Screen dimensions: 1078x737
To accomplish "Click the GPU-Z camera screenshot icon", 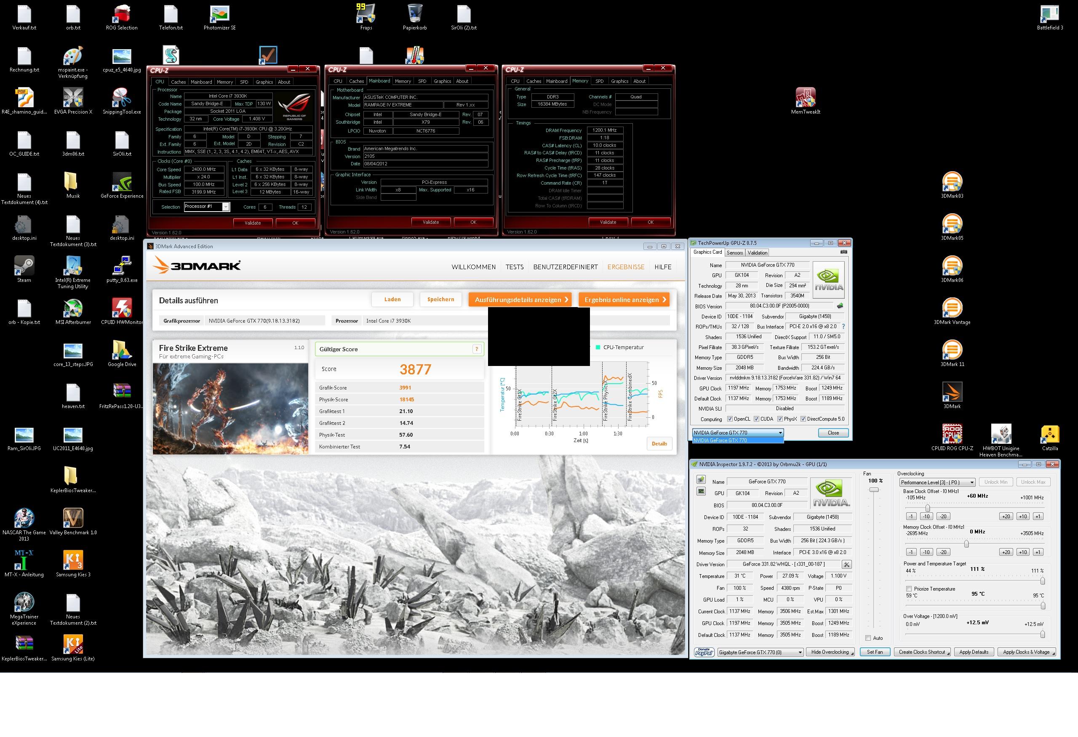I will [x=844, y=252].
